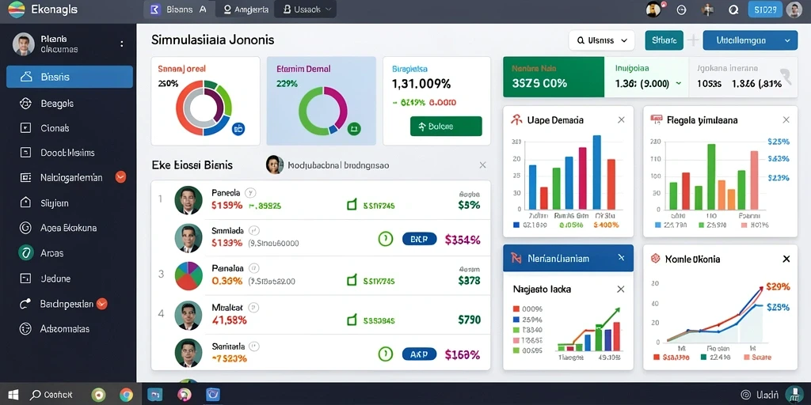Click blue legend swatch under Uape Demaria chart
Image resolution: width=811 pixels, height=405 pixels.
516,225
